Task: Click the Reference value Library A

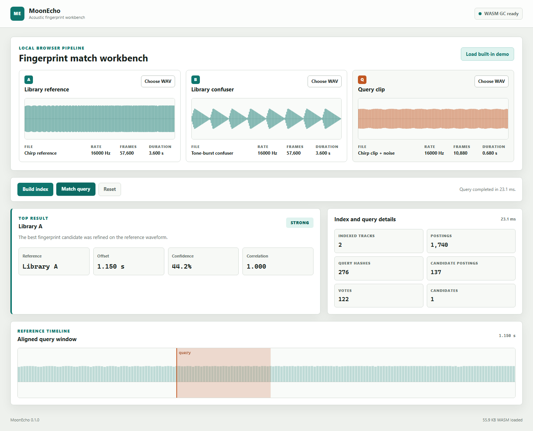Action: point(40,266)
